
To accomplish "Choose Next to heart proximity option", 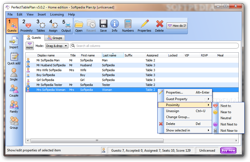I will click(229, 106).
